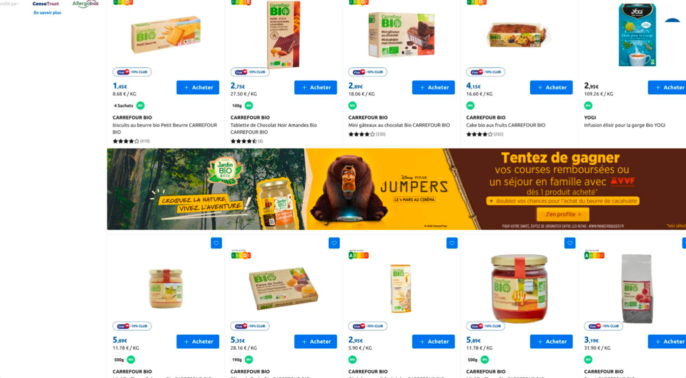Click Acheter on the 5,35€ Pâtes de fruits
This screenshot has height=378, width=686.
pyautogui.click(x=315, y=342)
